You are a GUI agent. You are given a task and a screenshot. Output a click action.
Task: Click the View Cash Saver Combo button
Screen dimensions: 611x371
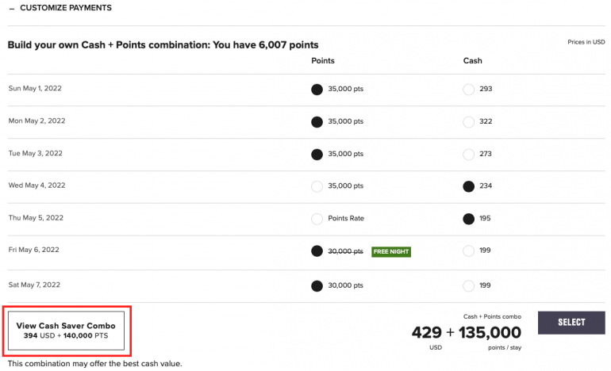pyautogui.click(x=66, y=331)
